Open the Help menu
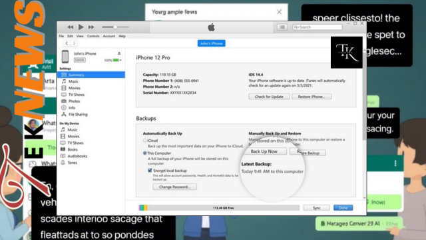This screenshot has width=426, height=240. 122,36
